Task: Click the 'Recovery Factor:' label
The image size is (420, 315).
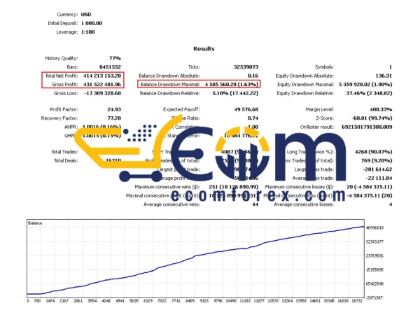Action: (x=59, y=118)
